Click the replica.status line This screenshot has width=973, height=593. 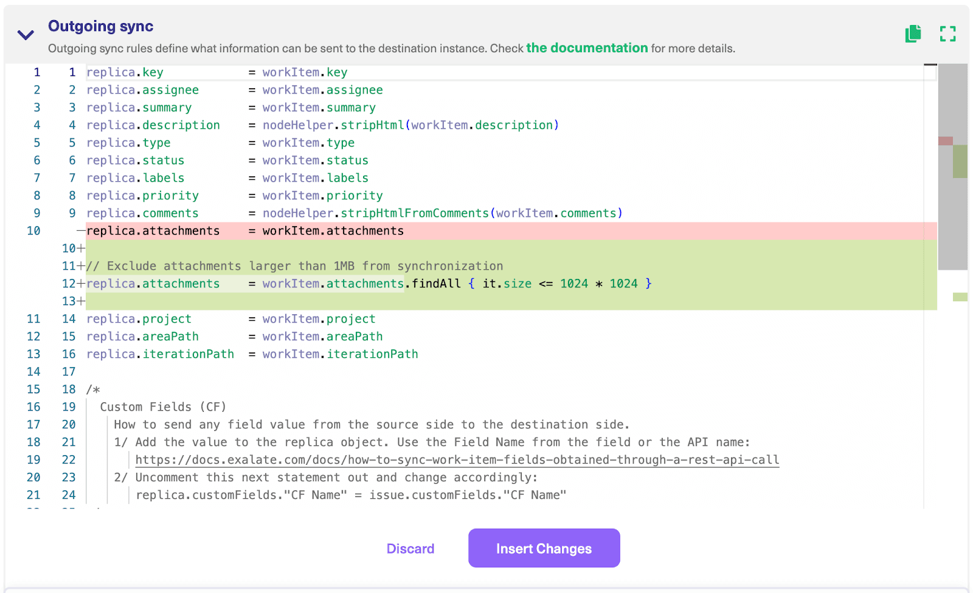(x=227, y=160)
